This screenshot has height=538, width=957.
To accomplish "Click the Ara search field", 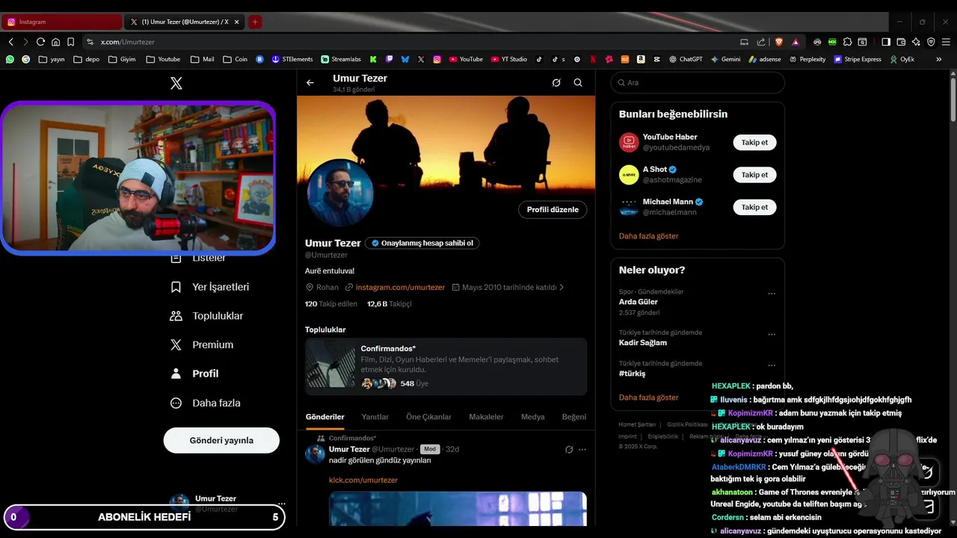I will (x=698, y=83).
